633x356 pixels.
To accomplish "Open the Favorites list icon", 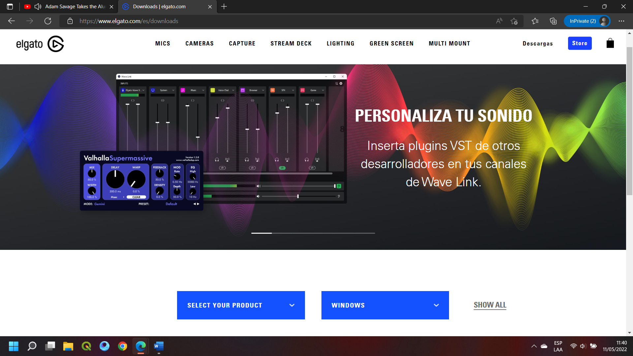I will coord(535,21).
